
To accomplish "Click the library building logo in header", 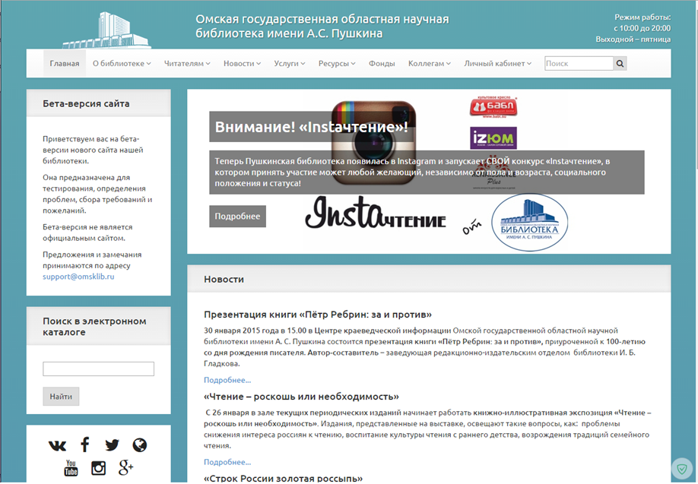I will [107, 30].
